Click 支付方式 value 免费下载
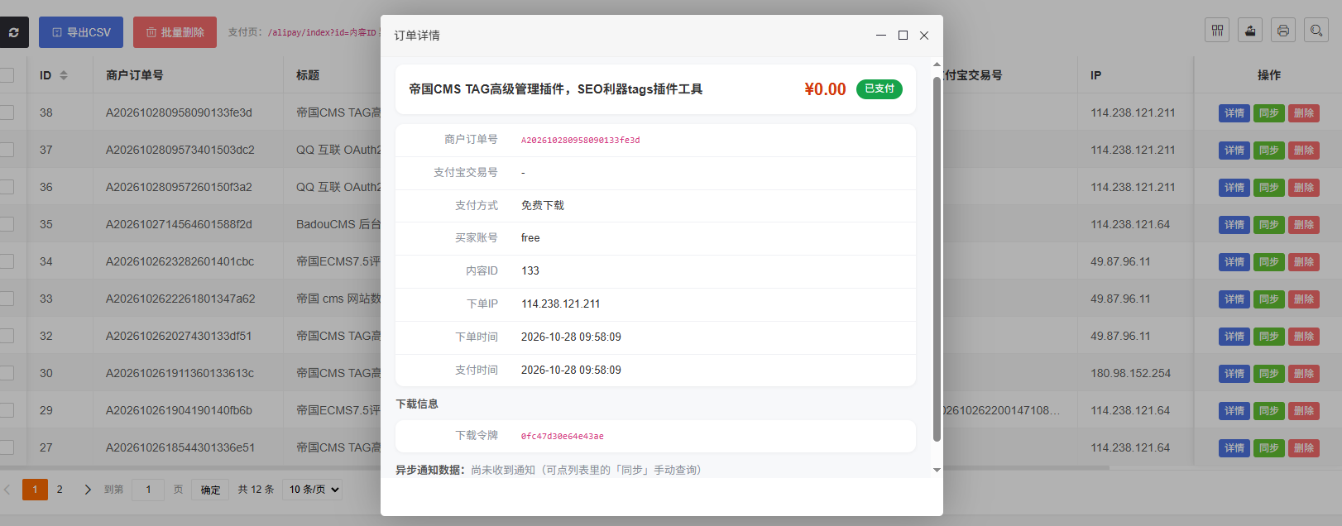Viewport: 1342px width, 526px height. point(542,205)
